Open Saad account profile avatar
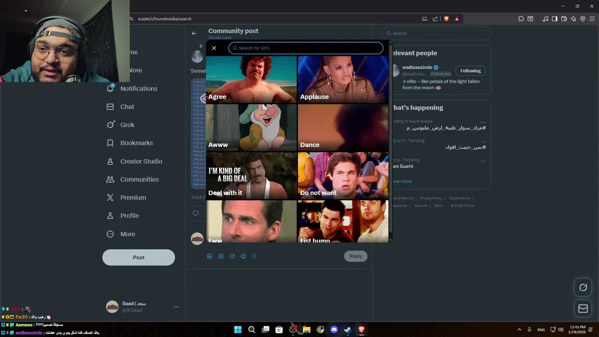 pyautogui.click(x=112, y=307)
